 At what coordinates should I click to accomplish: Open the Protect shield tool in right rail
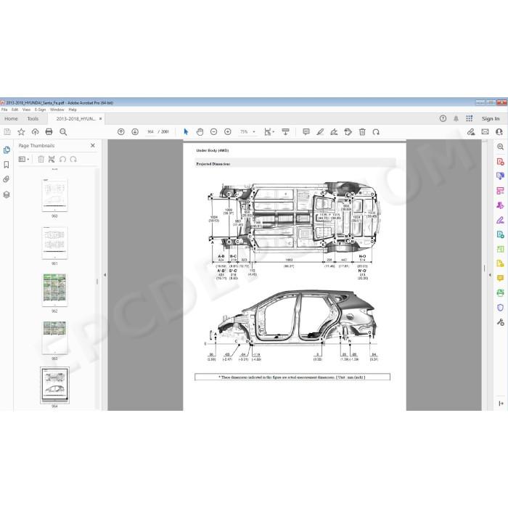coord(500,308)
